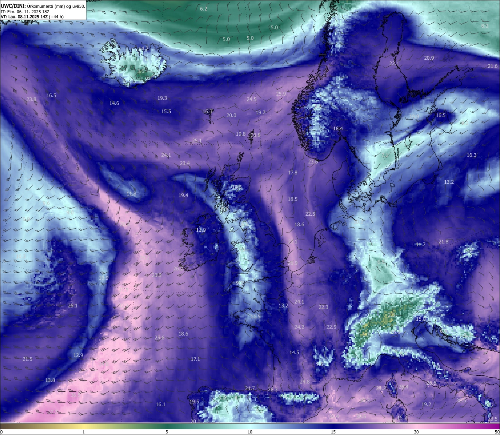The width and height of the screenshot is (500, 435).
Task: Click the map title 'UWC/DINI: Úrkomumætti (mm) og uv850.'
Action: click(43, 6)
